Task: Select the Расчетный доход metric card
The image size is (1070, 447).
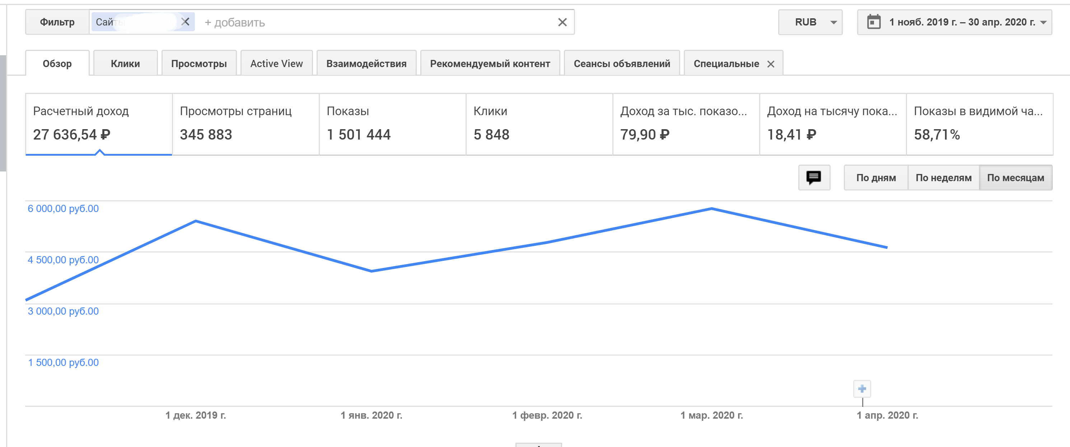Action: [x=99, y=124]
